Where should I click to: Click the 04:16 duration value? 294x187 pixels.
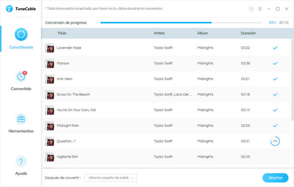(x=245, y=94)
